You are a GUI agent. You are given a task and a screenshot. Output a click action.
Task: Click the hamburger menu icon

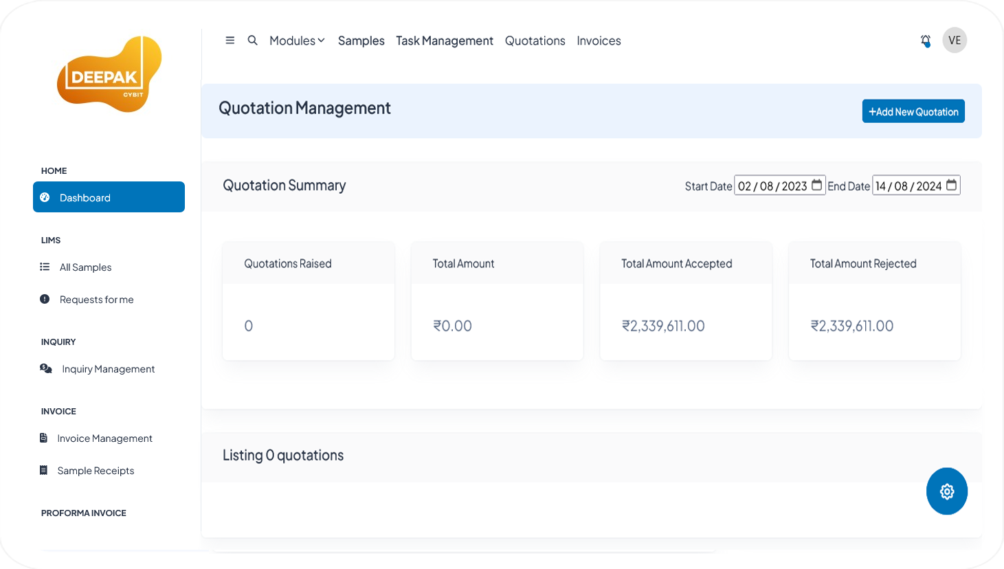tap(230, 41)
